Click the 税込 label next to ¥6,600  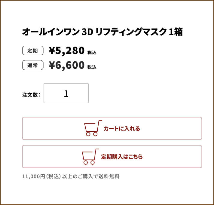(92, 67)
